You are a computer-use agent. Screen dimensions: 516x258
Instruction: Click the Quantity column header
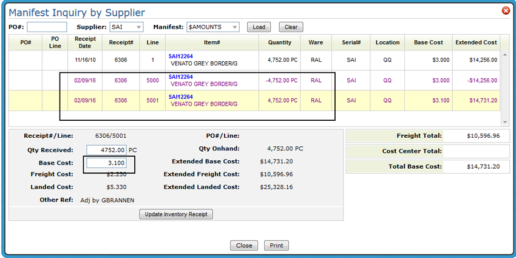[x=279, y=42]
